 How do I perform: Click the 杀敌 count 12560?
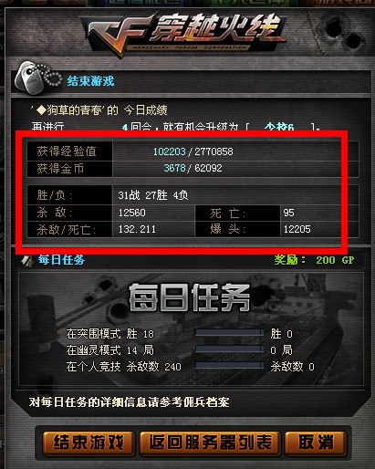tap(131, 213)
